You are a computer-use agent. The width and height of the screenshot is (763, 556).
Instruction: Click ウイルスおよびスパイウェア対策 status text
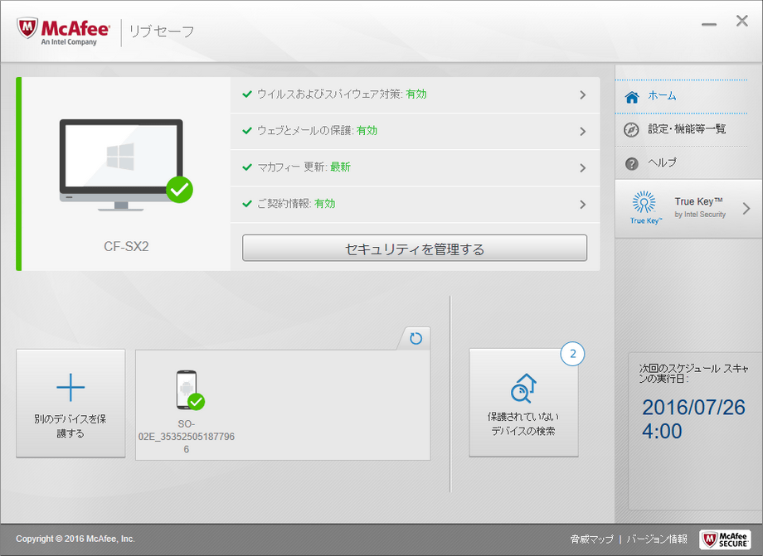coord(342,94)
